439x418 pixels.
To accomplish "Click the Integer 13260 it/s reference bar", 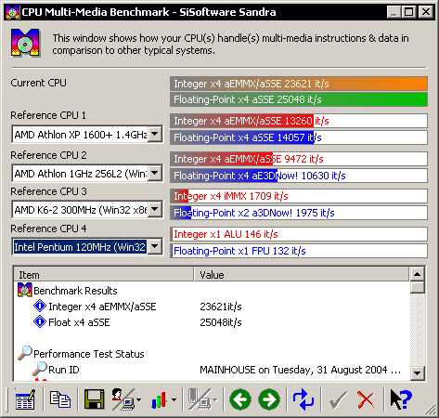I will click(299, 121).
